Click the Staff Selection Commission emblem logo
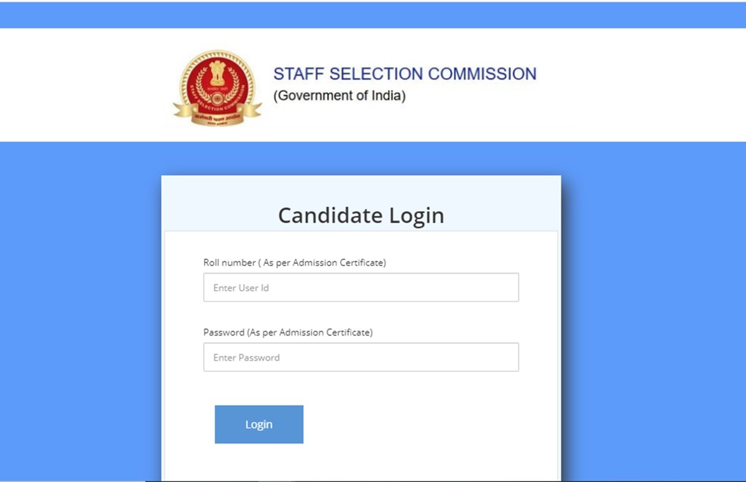 click(x=217, y=87)
